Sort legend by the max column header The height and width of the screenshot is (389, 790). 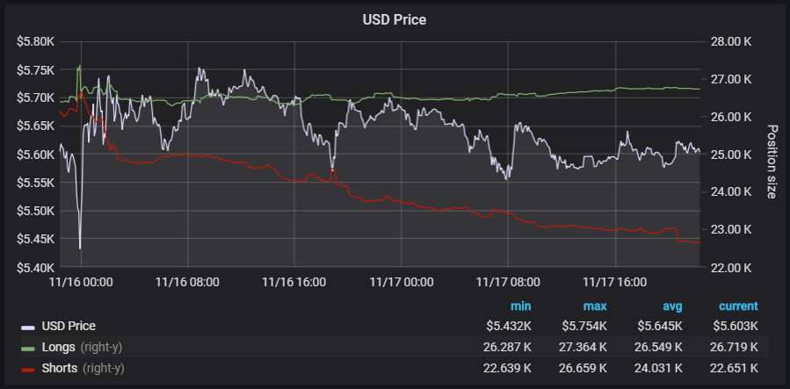[595, 306]
